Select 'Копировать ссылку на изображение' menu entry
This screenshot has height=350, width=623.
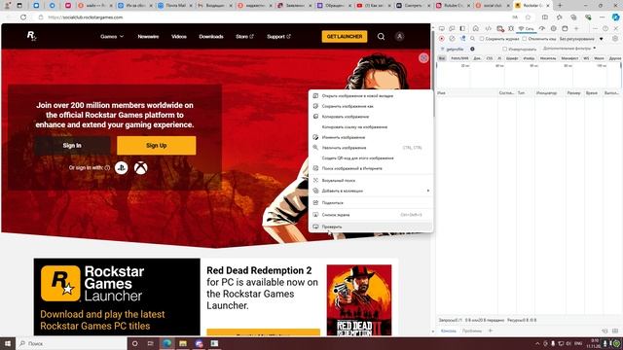[371, 127]
